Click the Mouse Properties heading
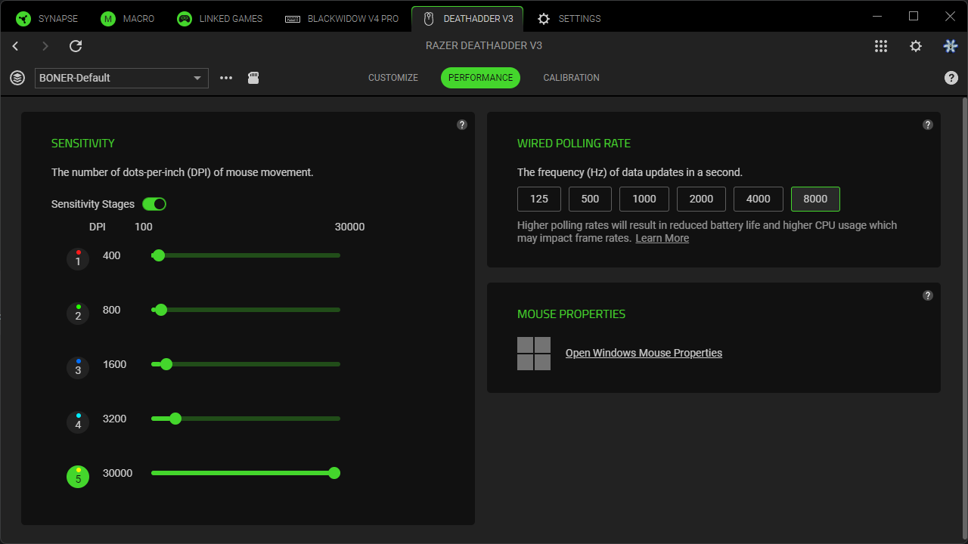Viewport: 968px width, 544px height. coord(572,314)
